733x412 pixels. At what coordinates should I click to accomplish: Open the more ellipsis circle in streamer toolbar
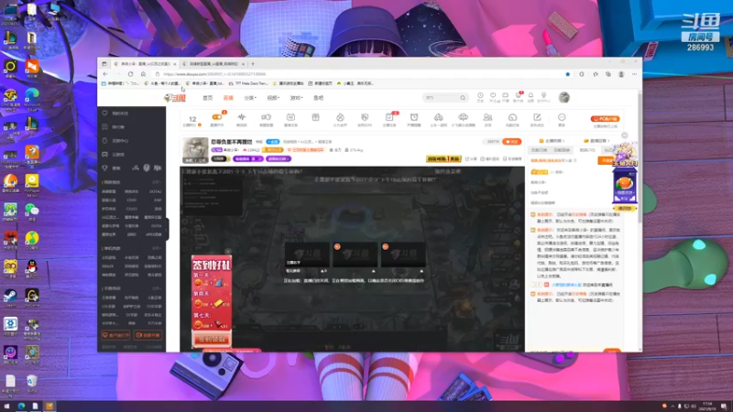point(562,118)
